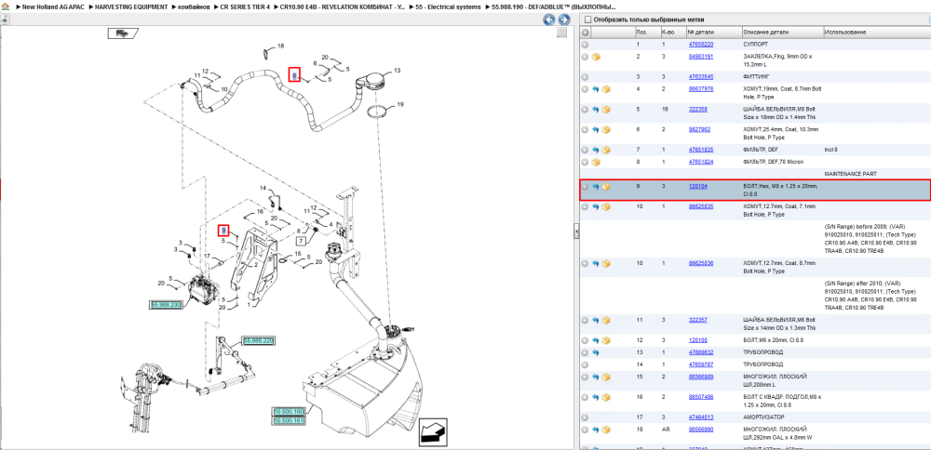Click callout 13 near the filler cap
This screenshot has width=931, height=450.
(x=397, y=71)
